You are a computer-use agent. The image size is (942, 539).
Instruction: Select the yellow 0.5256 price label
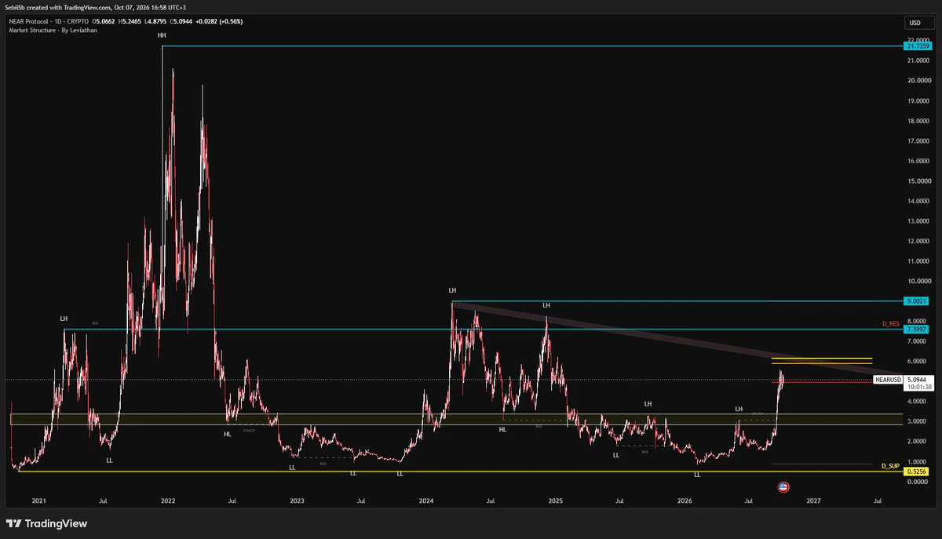click(x=916, y=472)
